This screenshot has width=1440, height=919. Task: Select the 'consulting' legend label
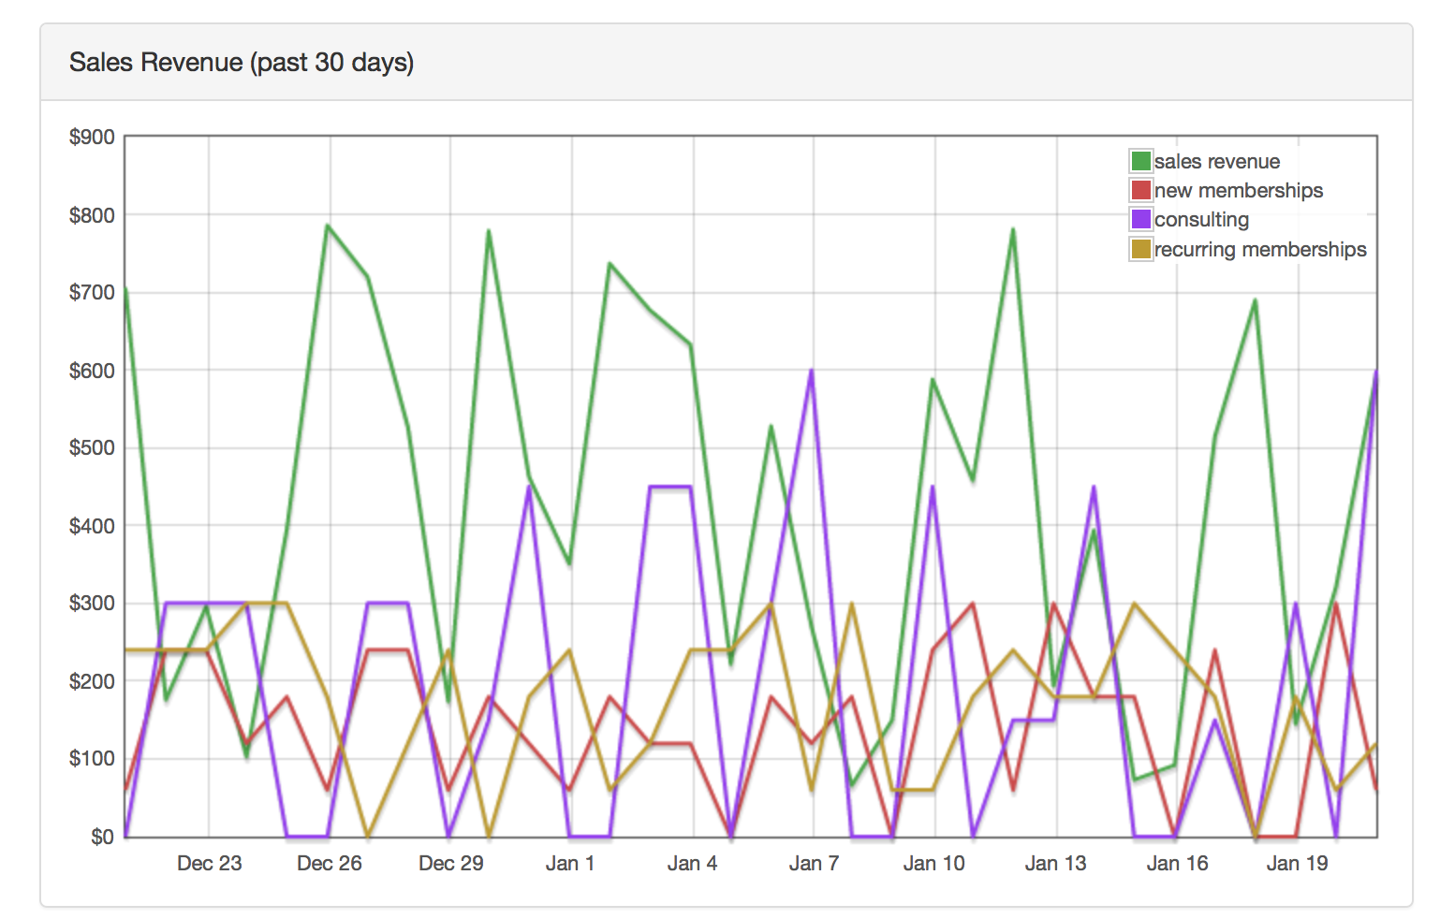1201,219
